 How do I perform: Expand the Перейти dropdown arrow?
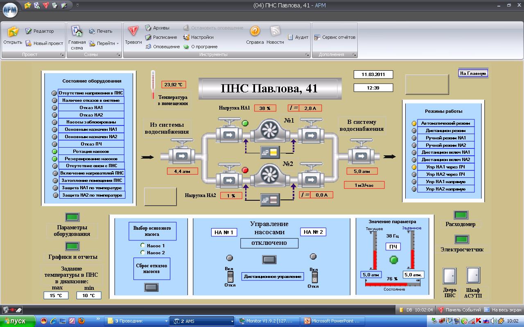(117, 43)
